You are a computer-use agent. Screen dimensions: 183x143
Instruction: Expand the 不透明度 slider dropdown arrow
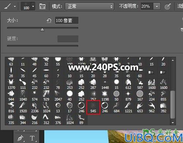157,6
